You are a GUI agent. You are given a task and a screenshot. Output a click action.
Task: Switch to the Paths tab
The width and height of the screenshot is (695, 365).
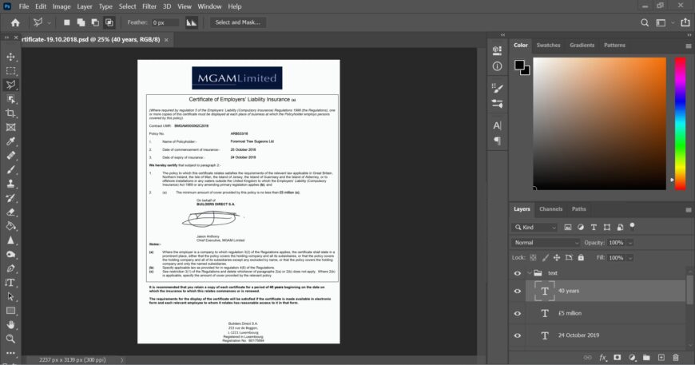point(578,209)
